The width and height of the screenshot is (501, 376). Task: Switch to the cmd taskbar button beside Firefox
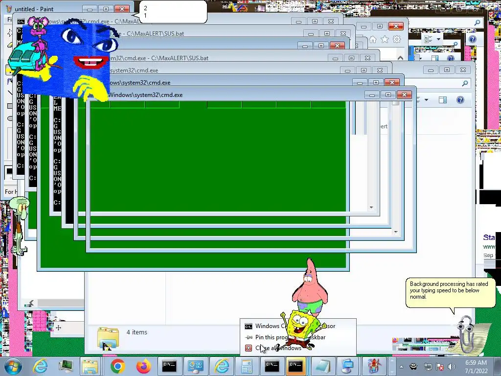[x=169, y=366]
